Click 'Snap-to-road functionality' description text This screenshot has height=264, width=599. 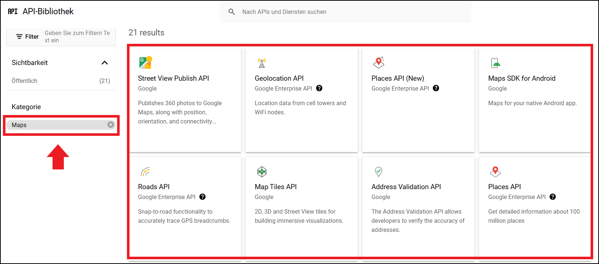pyautogui.click(x=184, y=216)
